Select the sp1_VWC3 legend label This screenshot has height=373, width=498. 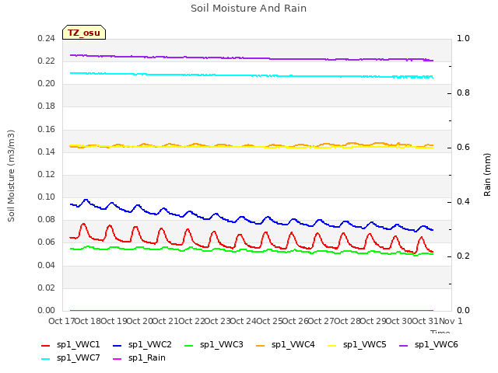(221, 344)
